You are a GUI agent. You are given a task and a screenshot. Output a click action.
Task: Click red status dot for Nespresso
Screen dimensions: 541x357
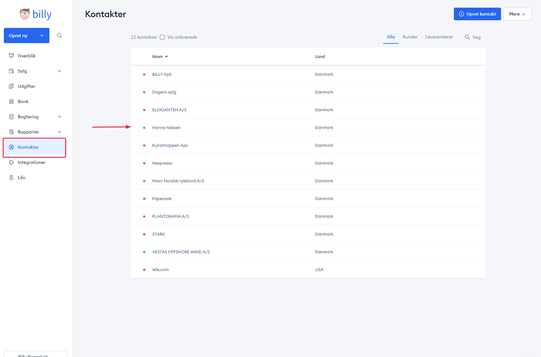(144, 163)
